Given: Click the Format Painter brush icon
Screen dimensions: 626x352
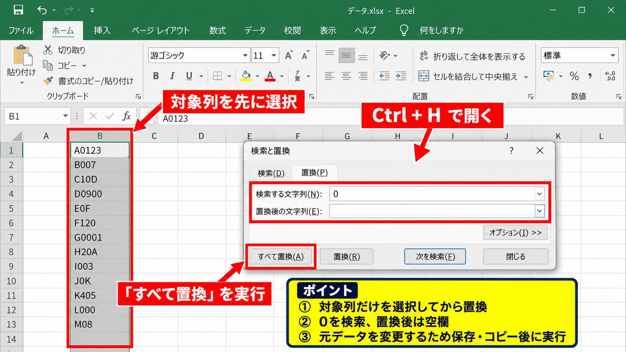Looking at the screenshot, I should [x=48, y=81].
